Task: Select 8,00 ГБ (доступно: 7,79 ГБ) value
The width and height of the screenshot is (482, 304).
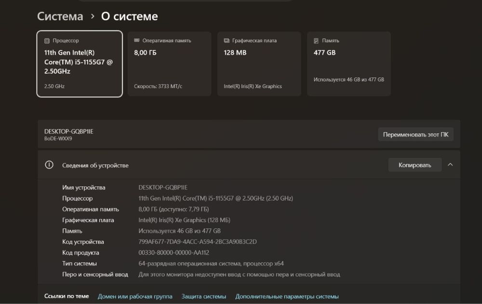Action: click(x=174, y=209)
